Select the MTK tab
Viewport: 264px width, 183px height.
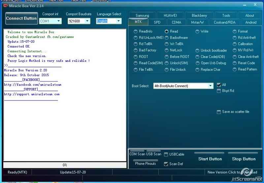pyautogui.click(x=138, y=22)
